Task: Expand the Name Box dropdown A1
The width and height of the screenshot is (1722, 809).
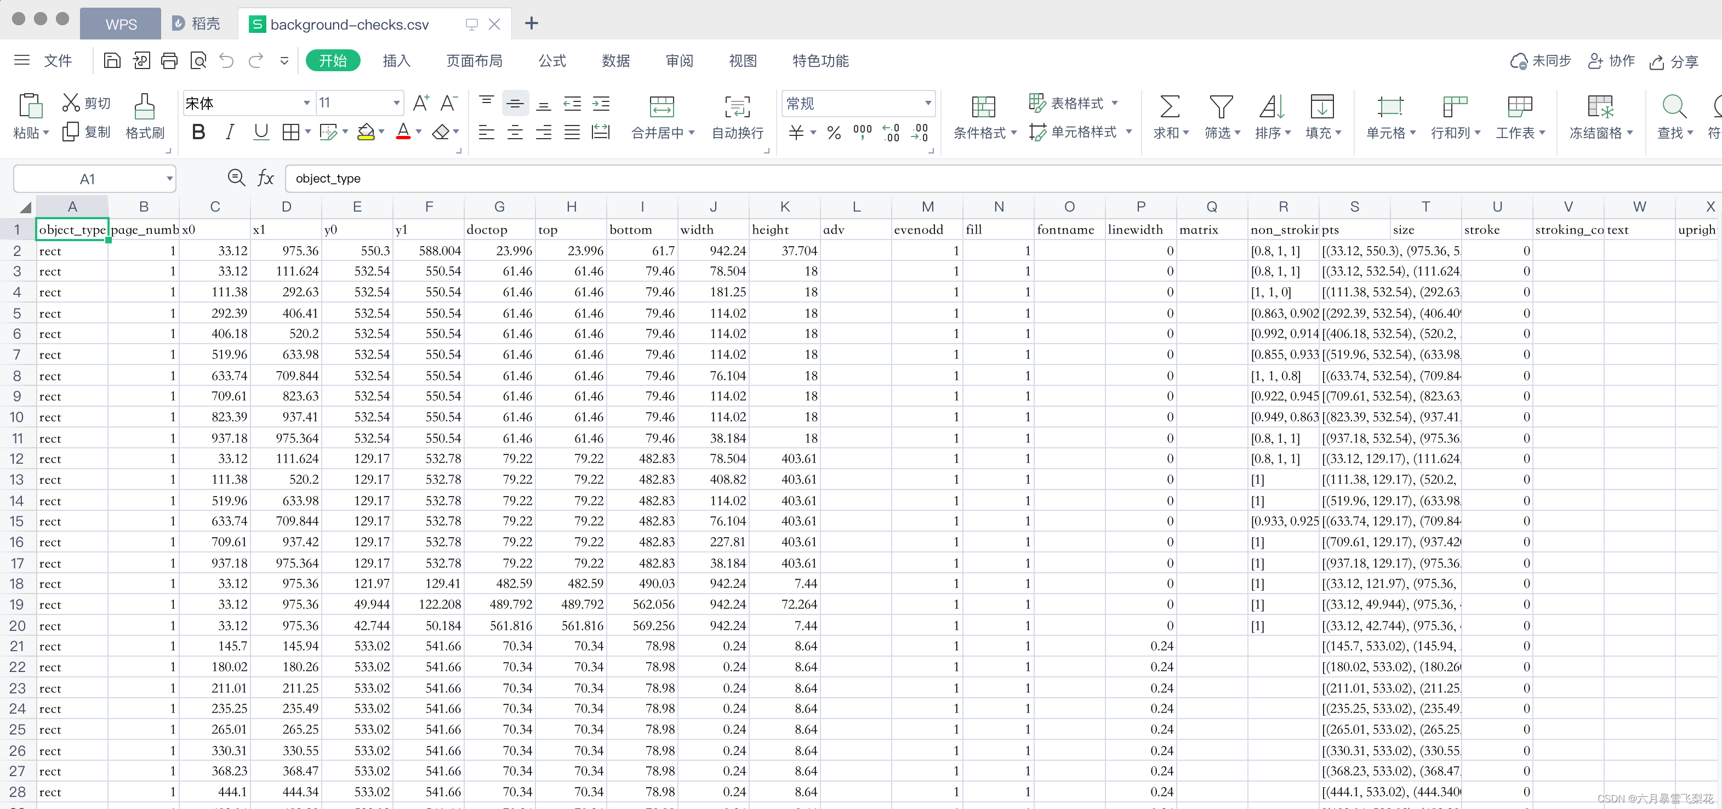Action: (169, 179)
